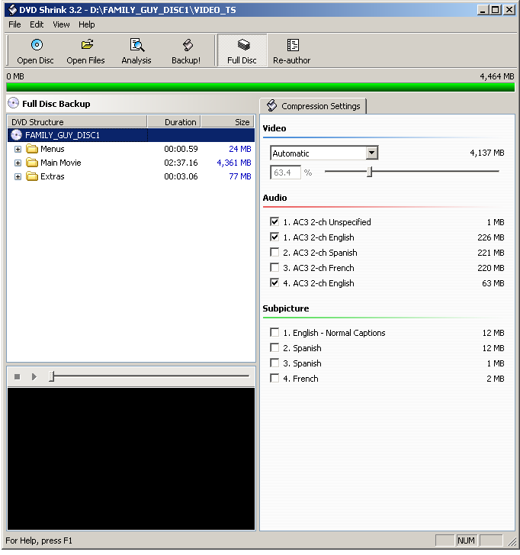Close the DVD Shrink window
Screen dimensions: 520x555
click(509, 10)
